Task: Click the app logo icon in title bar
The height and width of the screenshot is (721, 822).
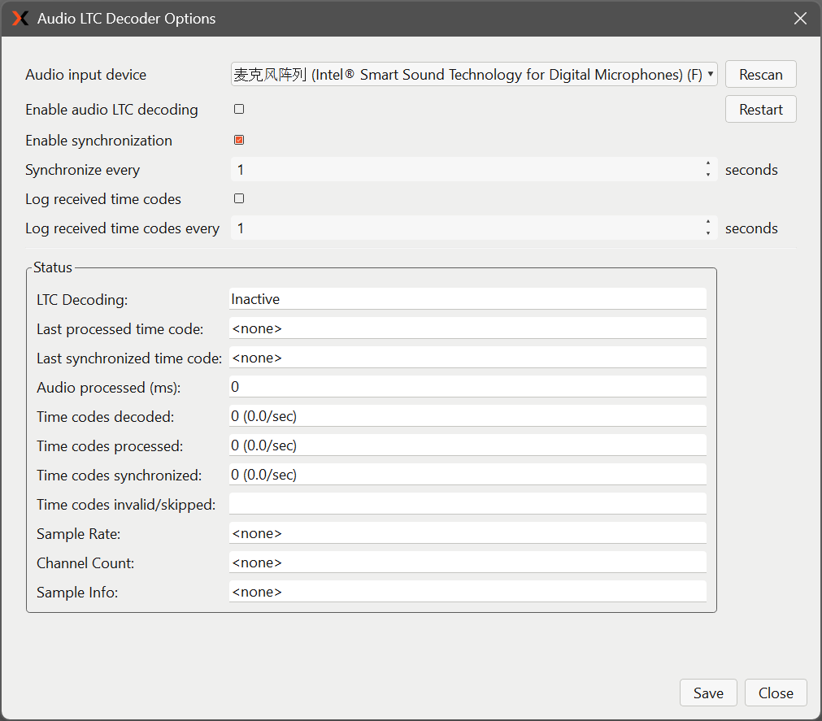Action: pos(20,19)
